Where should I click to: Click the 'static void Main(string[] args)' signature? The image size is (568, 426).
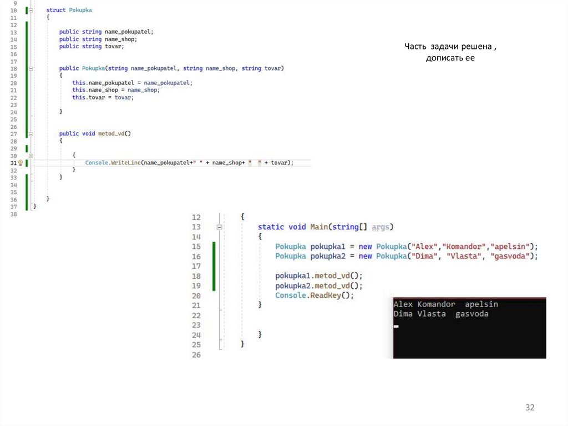click(325, 227)
